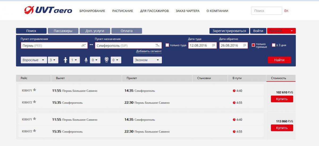Check the '± 3 дня' checkbox
The height and width of the screenshot is (146, 319).
pos(274,45)
